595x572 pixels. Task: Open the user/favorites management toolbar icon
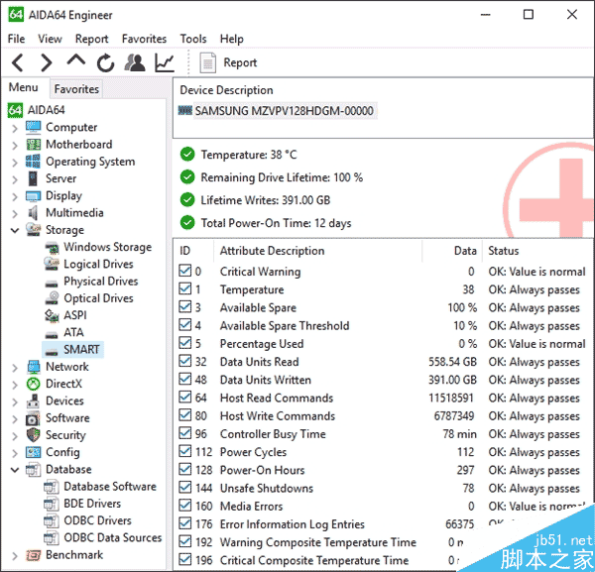coord(135,62)
